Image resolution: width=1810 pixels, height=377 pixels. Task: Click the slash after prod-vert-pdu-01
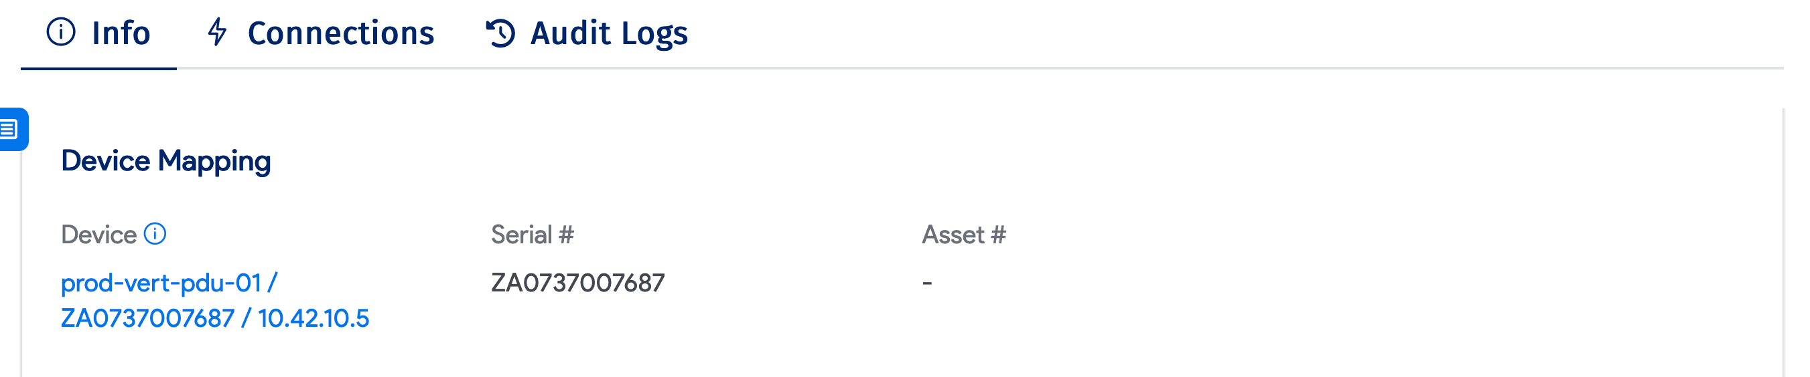pyautogui.click(x=273, y=283)
